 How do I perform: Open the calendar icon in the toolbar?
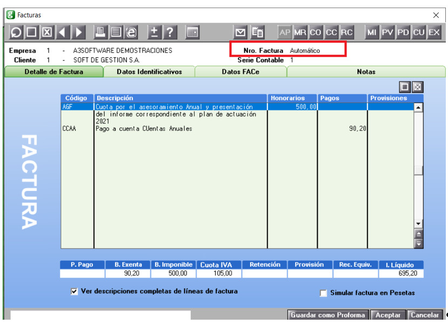click(192, 32)
